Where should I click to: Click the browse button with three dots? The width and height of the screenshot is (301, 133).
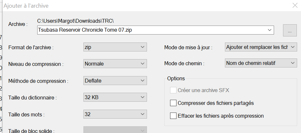pyautogui.click(x=290, y=30)
